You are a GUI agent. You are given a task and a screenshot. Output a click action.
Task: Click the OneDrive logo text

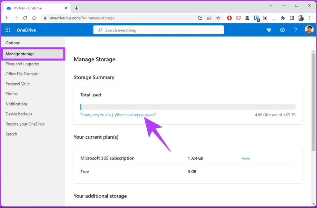[x=26, y=30]
